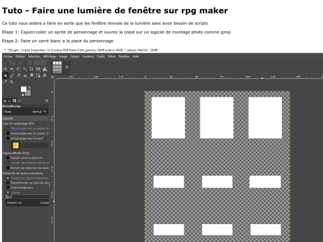The width and height of the screenshot is (323, 242).
Task: Adjust the Seuil threshold slider
Action: (27, 197)
